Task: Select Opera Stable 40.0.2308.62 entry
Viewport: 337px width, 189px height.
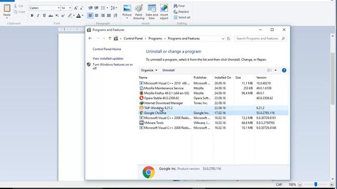Action: point(213,98)
